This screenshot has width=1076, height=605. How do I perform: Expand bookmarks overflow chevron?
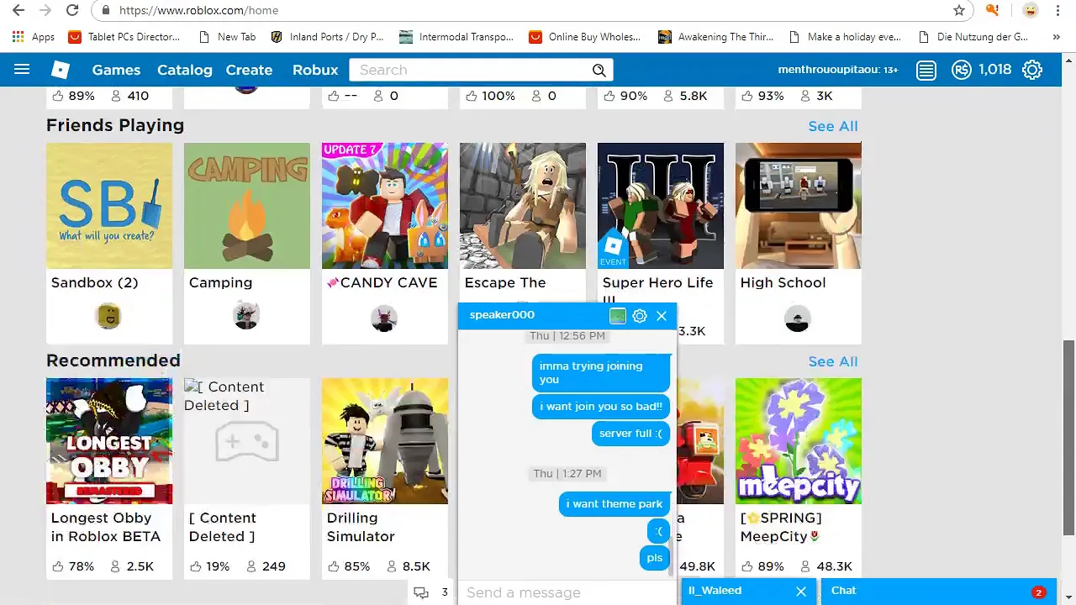click(x=1056, y=37)
